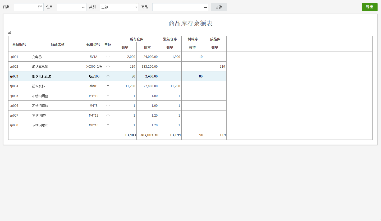Open the date picker calendar icon

(40, 7)
